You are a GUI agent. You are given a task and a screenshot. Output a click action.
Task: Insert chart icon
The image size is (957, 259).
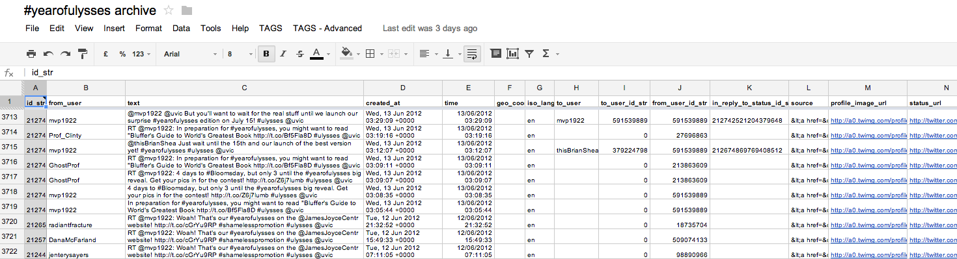(512, 54)
